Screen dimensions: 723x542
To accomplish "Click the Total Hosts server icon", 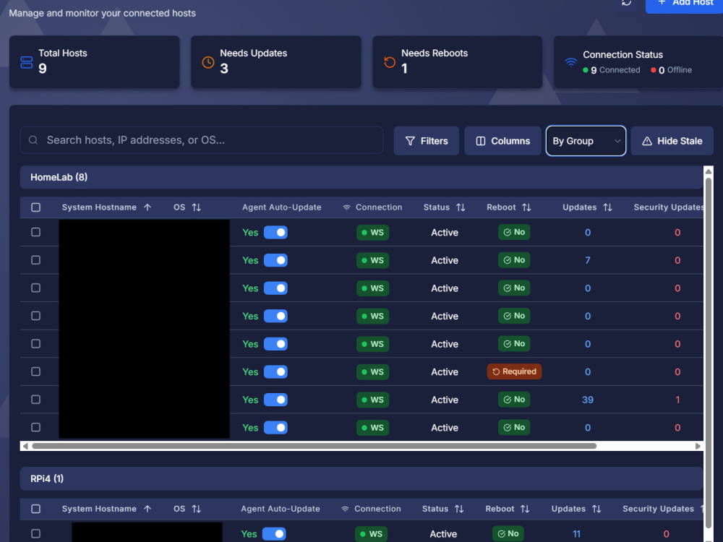I will (27, 62).
